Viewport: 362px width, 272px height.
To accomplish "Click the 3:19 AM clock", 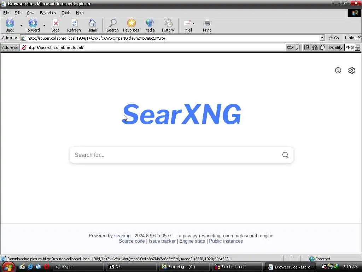I will pos(350,267).
